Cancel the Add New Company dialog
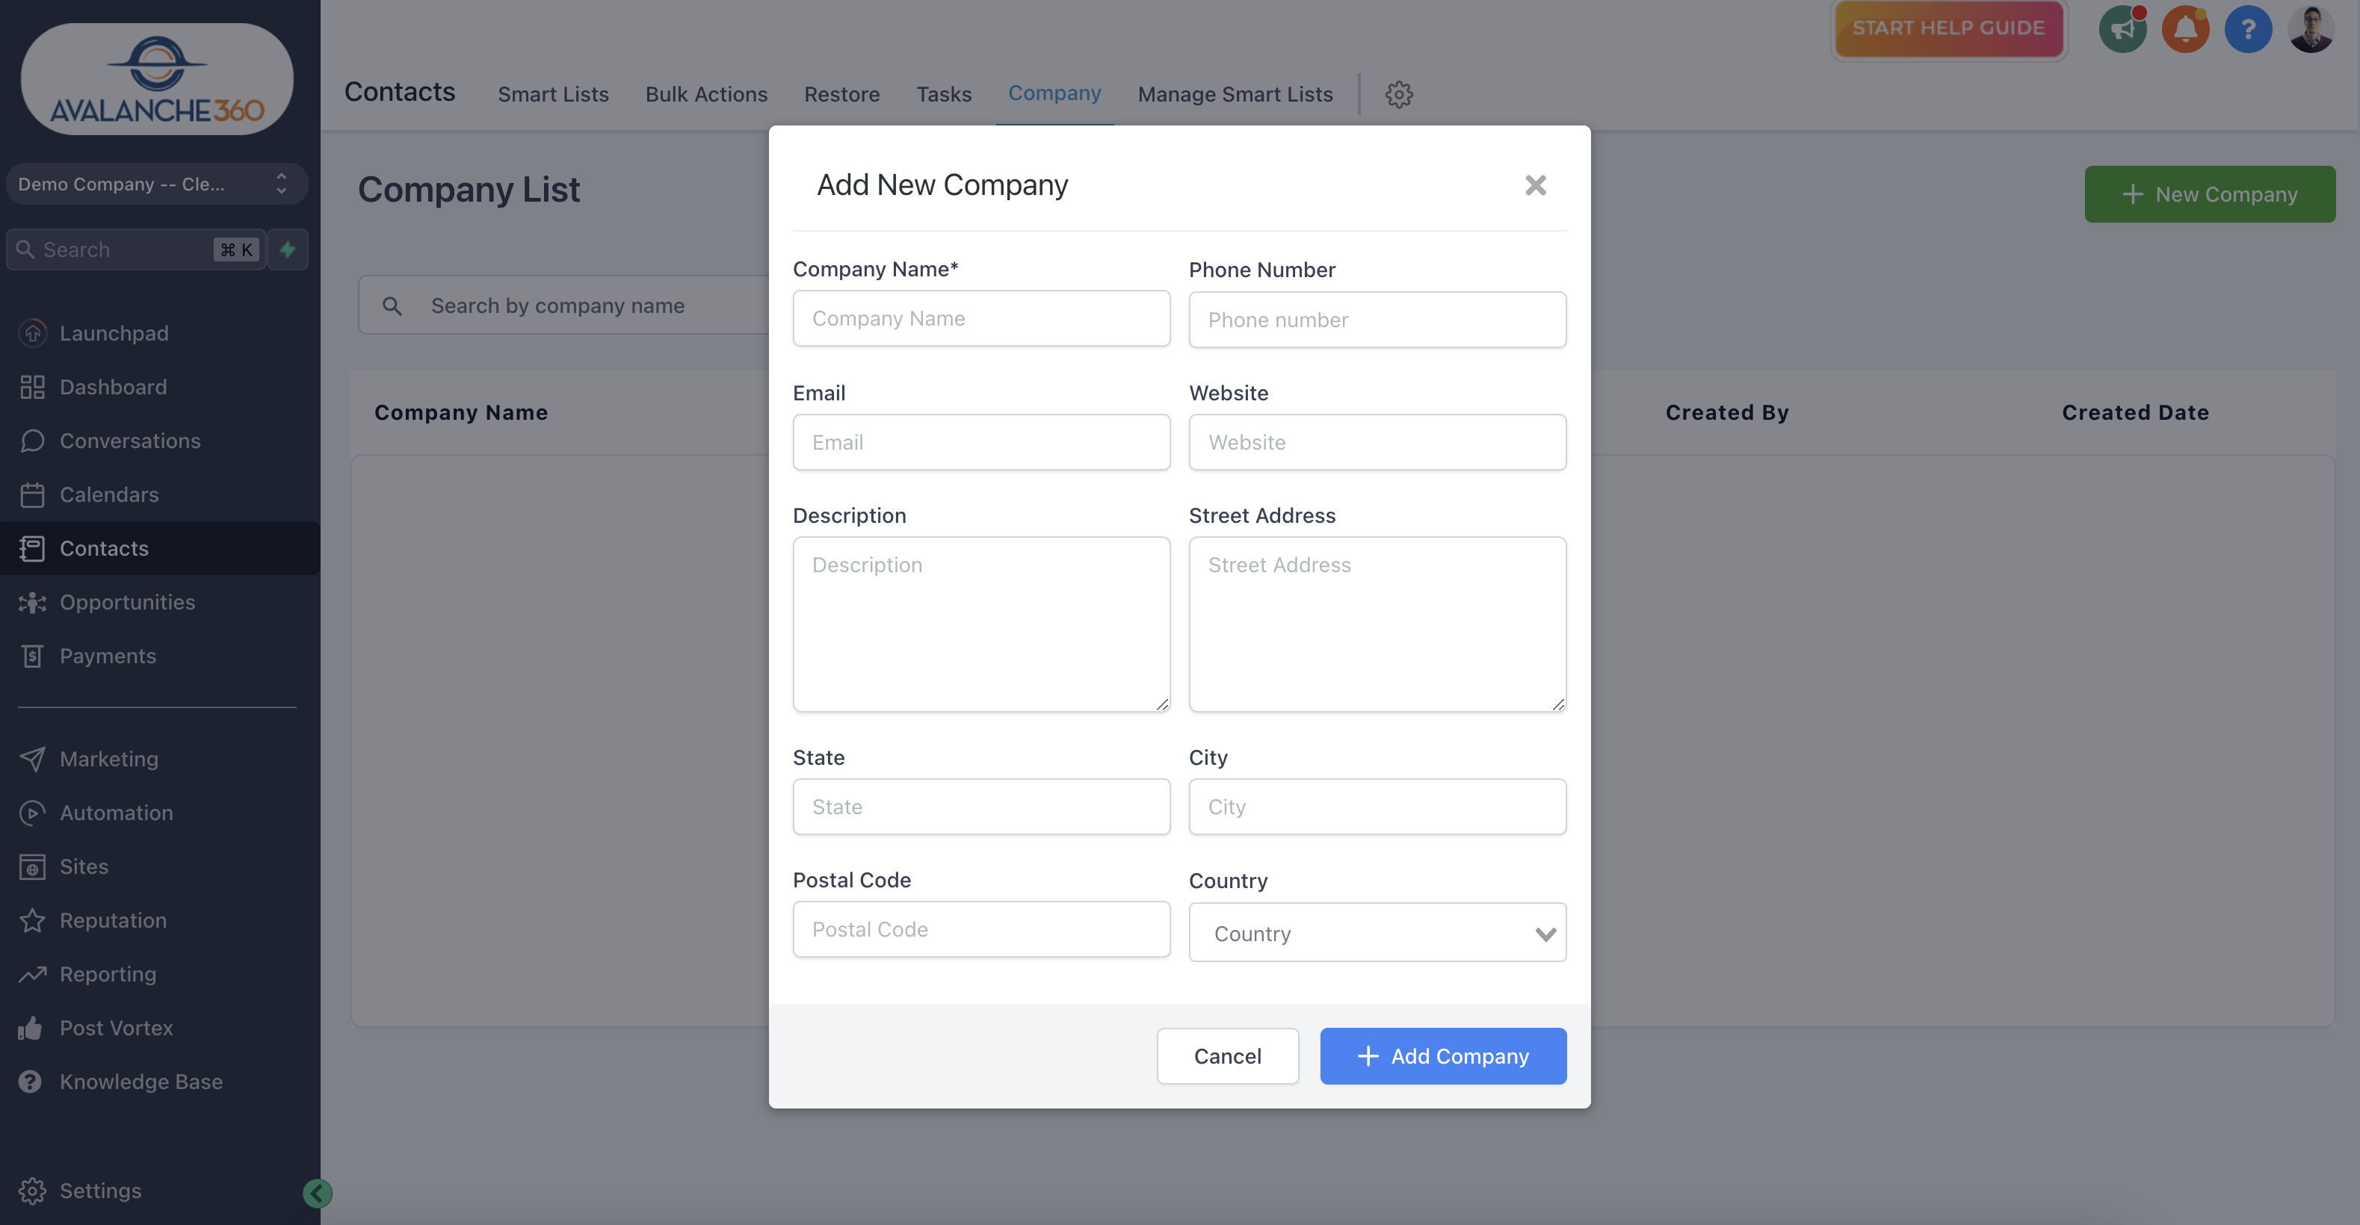The height and width of the screenshot is (1225, 2360). 1228,1055
